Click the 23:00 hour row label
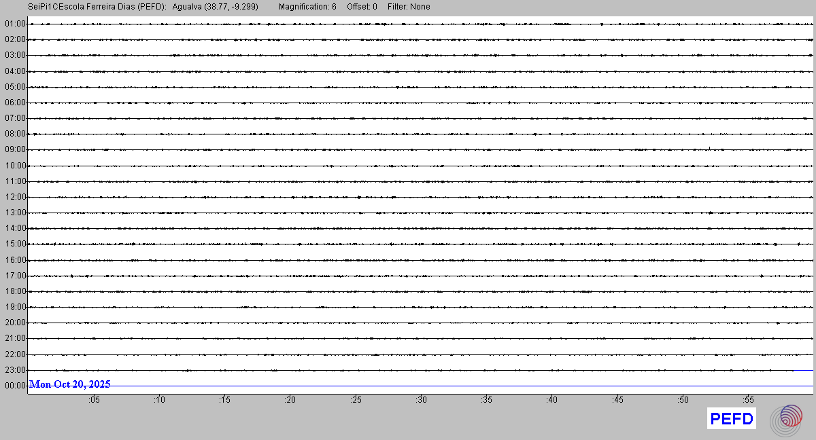Viewport: 816px width, 440px height. point(14,370)
